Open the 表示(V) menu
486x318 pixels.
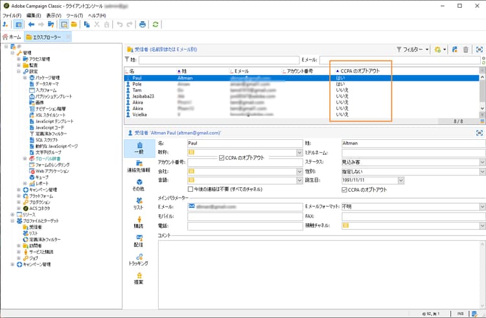coord(54,16)
